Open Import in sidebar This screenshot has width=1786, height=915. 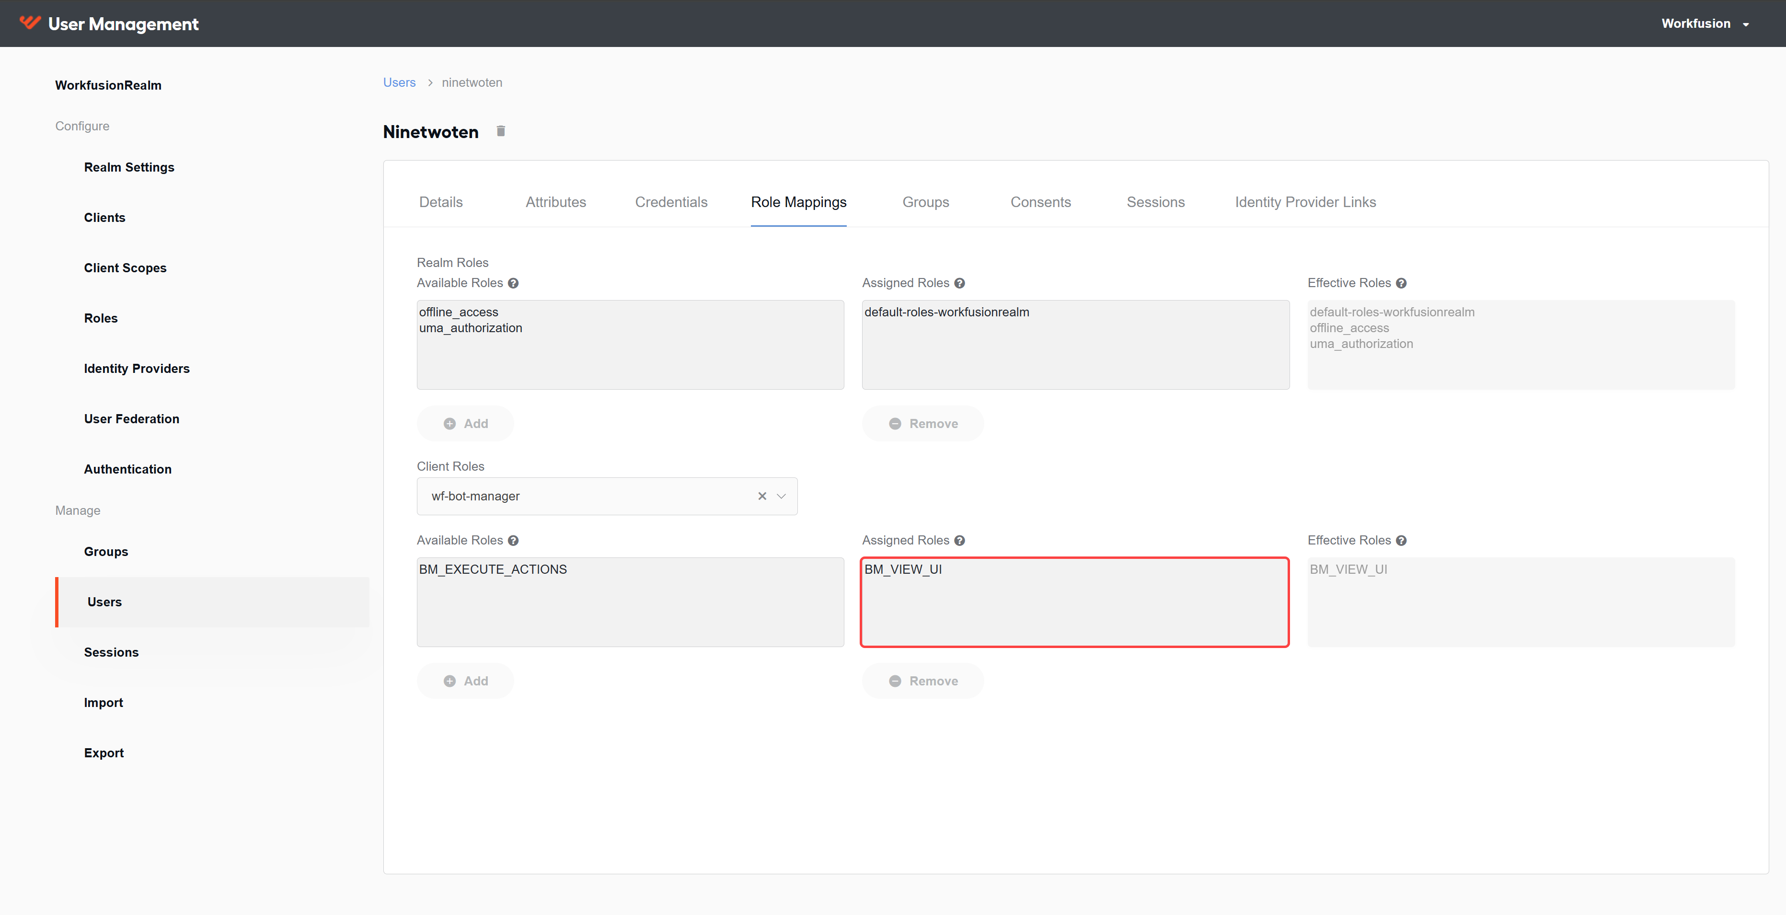click(104, 702)
